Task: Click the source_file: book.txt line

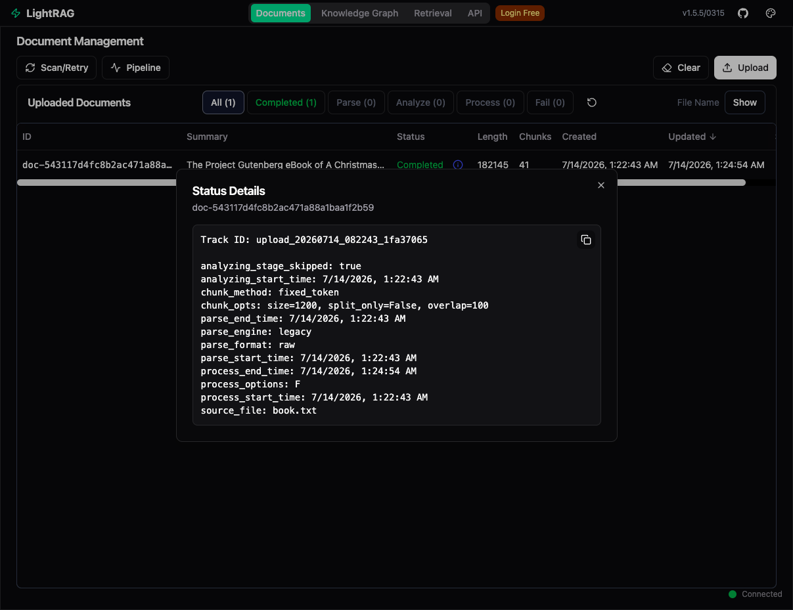Action: (x=259, y=410)
